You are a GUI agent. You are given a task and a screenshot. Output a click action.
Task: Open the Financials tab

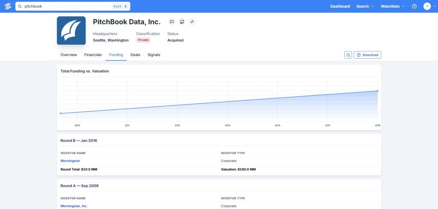[x=93, y=55]
